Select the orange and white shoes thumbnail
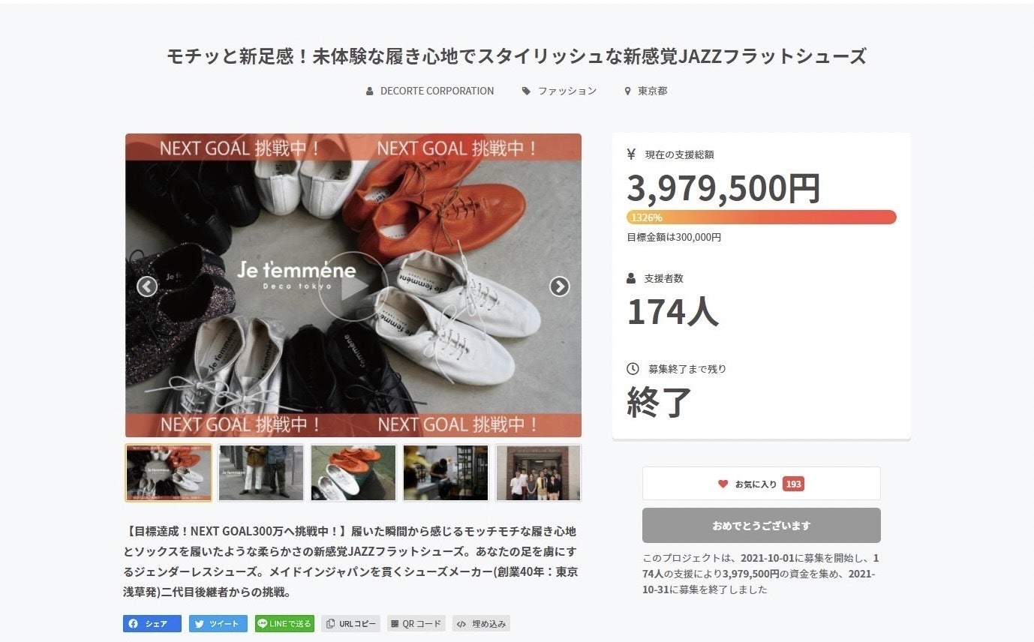The width and height of the screenshot is (1034, 642). pos(353,472)
